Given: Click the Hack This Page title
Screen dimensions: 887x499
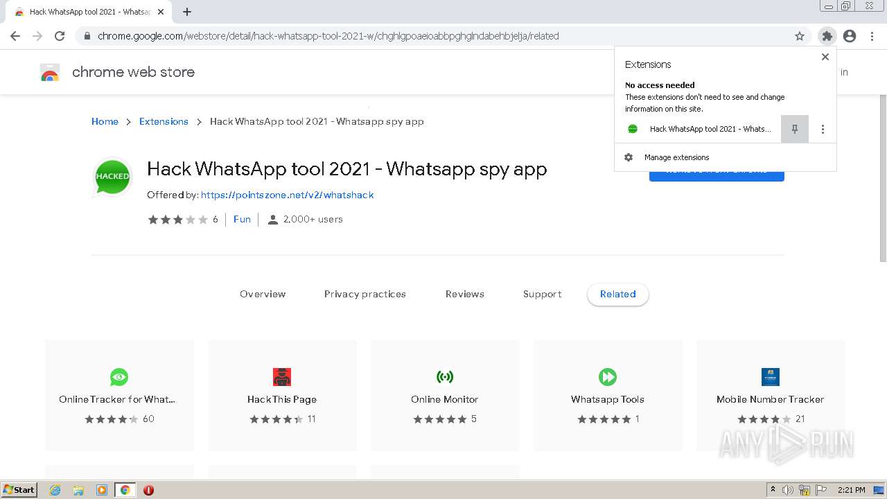Looking at the screenshot, I should [282, 399].
